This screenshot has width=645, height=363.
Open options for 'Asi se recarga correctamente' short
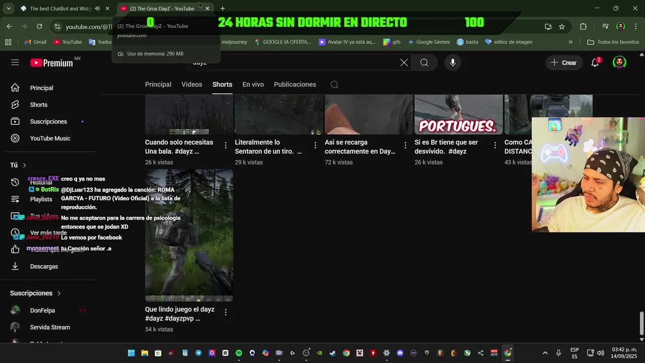405,145
